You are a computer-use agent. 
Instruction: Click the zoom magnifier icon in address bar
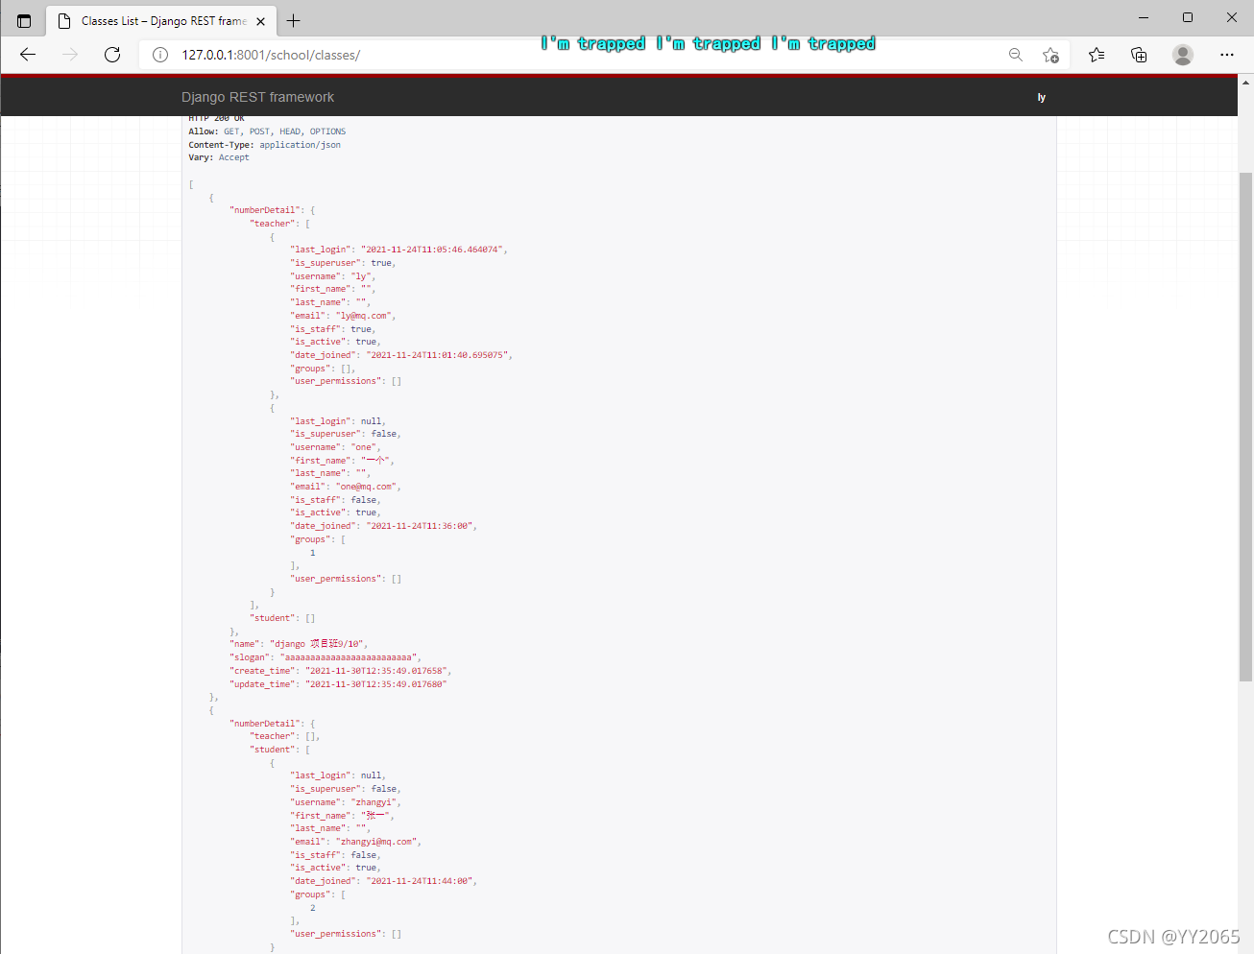click(1016, 55)
